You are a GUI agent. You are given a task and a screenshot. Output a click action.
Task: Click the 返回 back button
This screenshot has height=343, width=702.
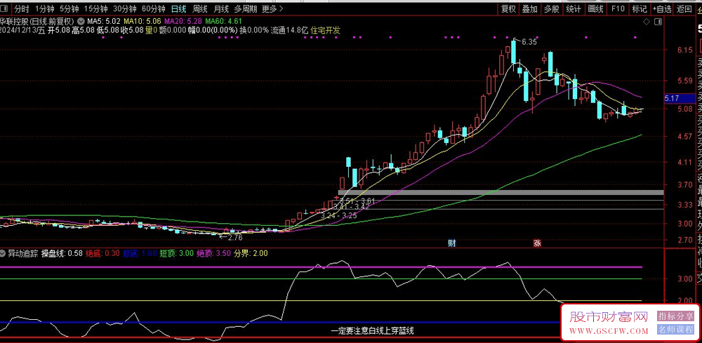[x=684, y=8]
